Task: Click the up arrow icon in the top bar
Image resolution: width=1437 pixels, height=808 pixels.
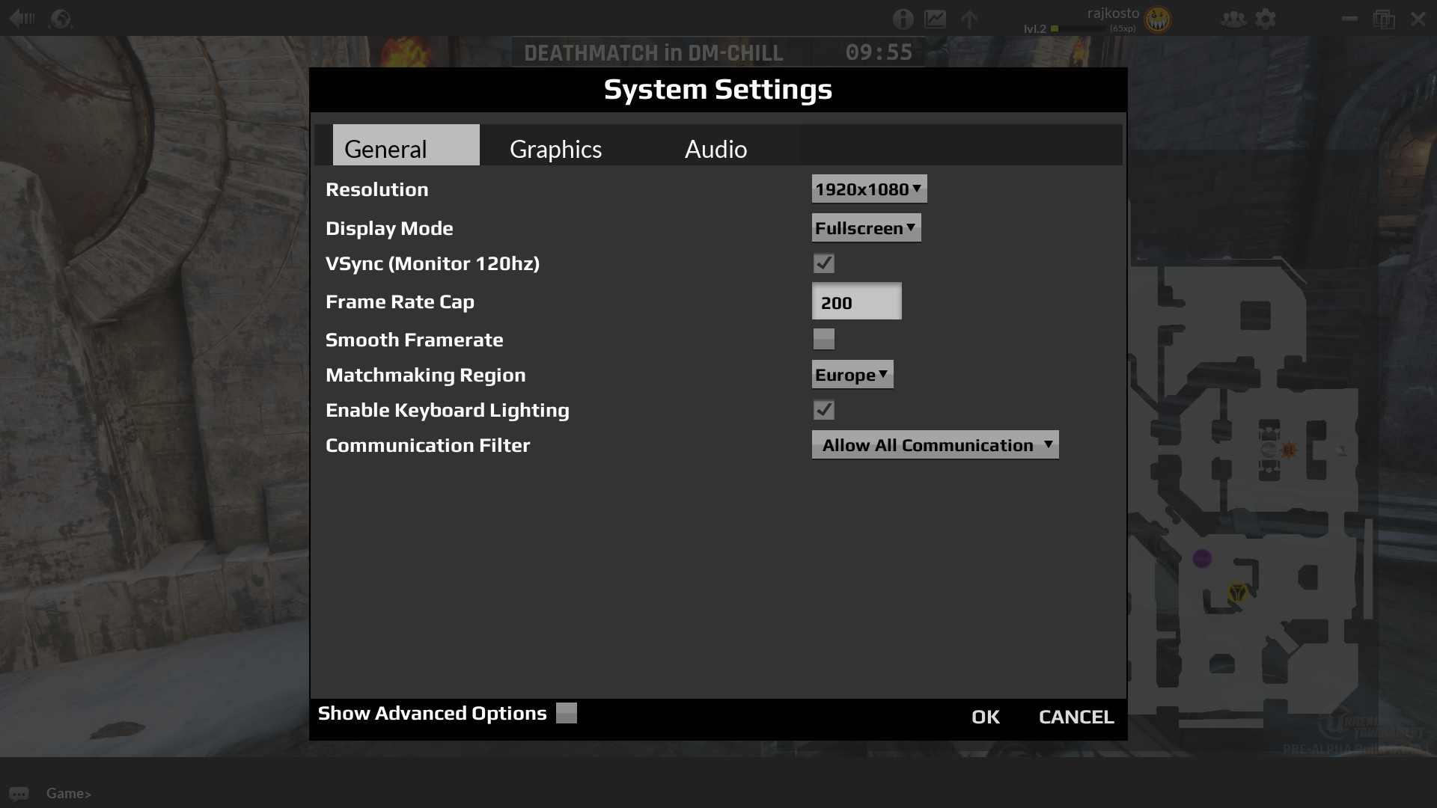Action: [969, 19]
